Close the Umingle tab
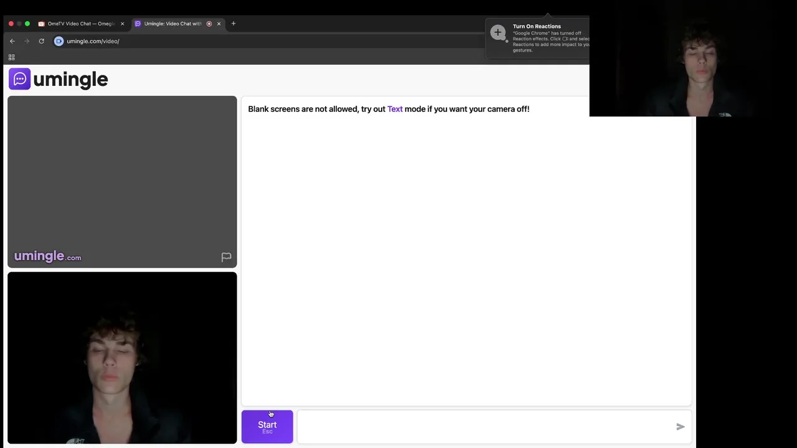Screen dimensions: 797x448 point(219,24)
